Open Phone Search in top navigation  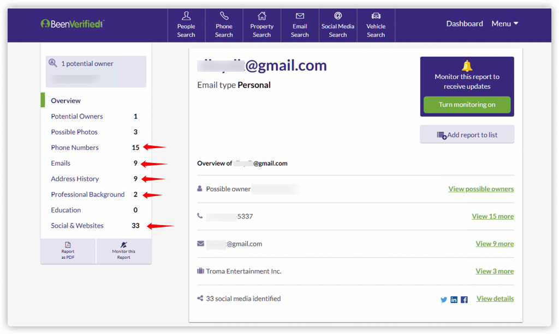[x=224, y=25]
